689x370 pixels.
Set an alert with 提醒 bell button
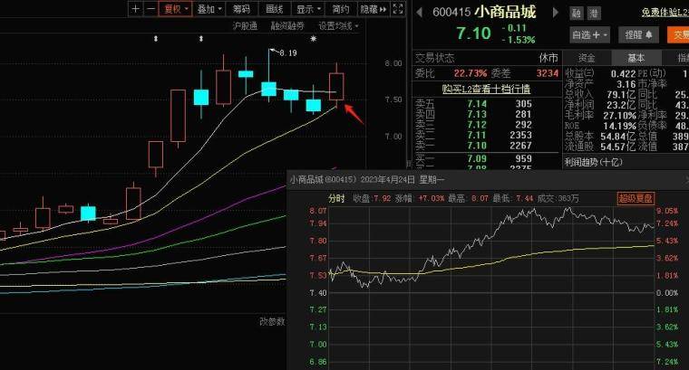(x=638, y=34)
